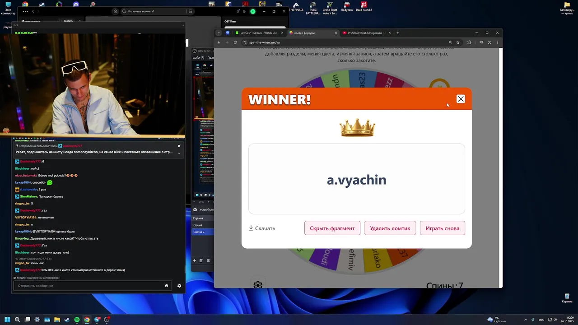
Task: Open File Explorer from taskbar
Action: (x=57, y=320)
